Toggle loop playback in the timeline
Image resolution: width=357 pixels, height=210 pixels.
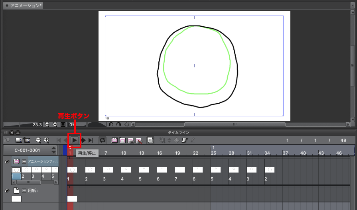click(x=103, y=140)
